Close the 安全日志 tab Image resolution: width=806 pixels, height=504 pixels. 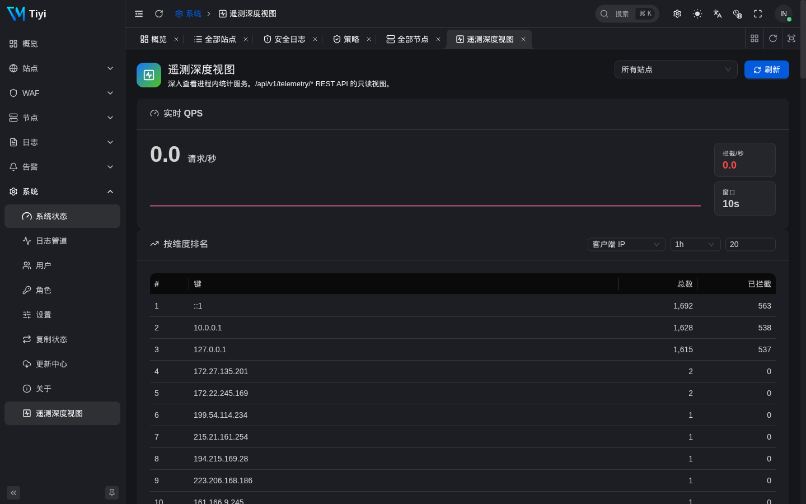click(315, 39)
